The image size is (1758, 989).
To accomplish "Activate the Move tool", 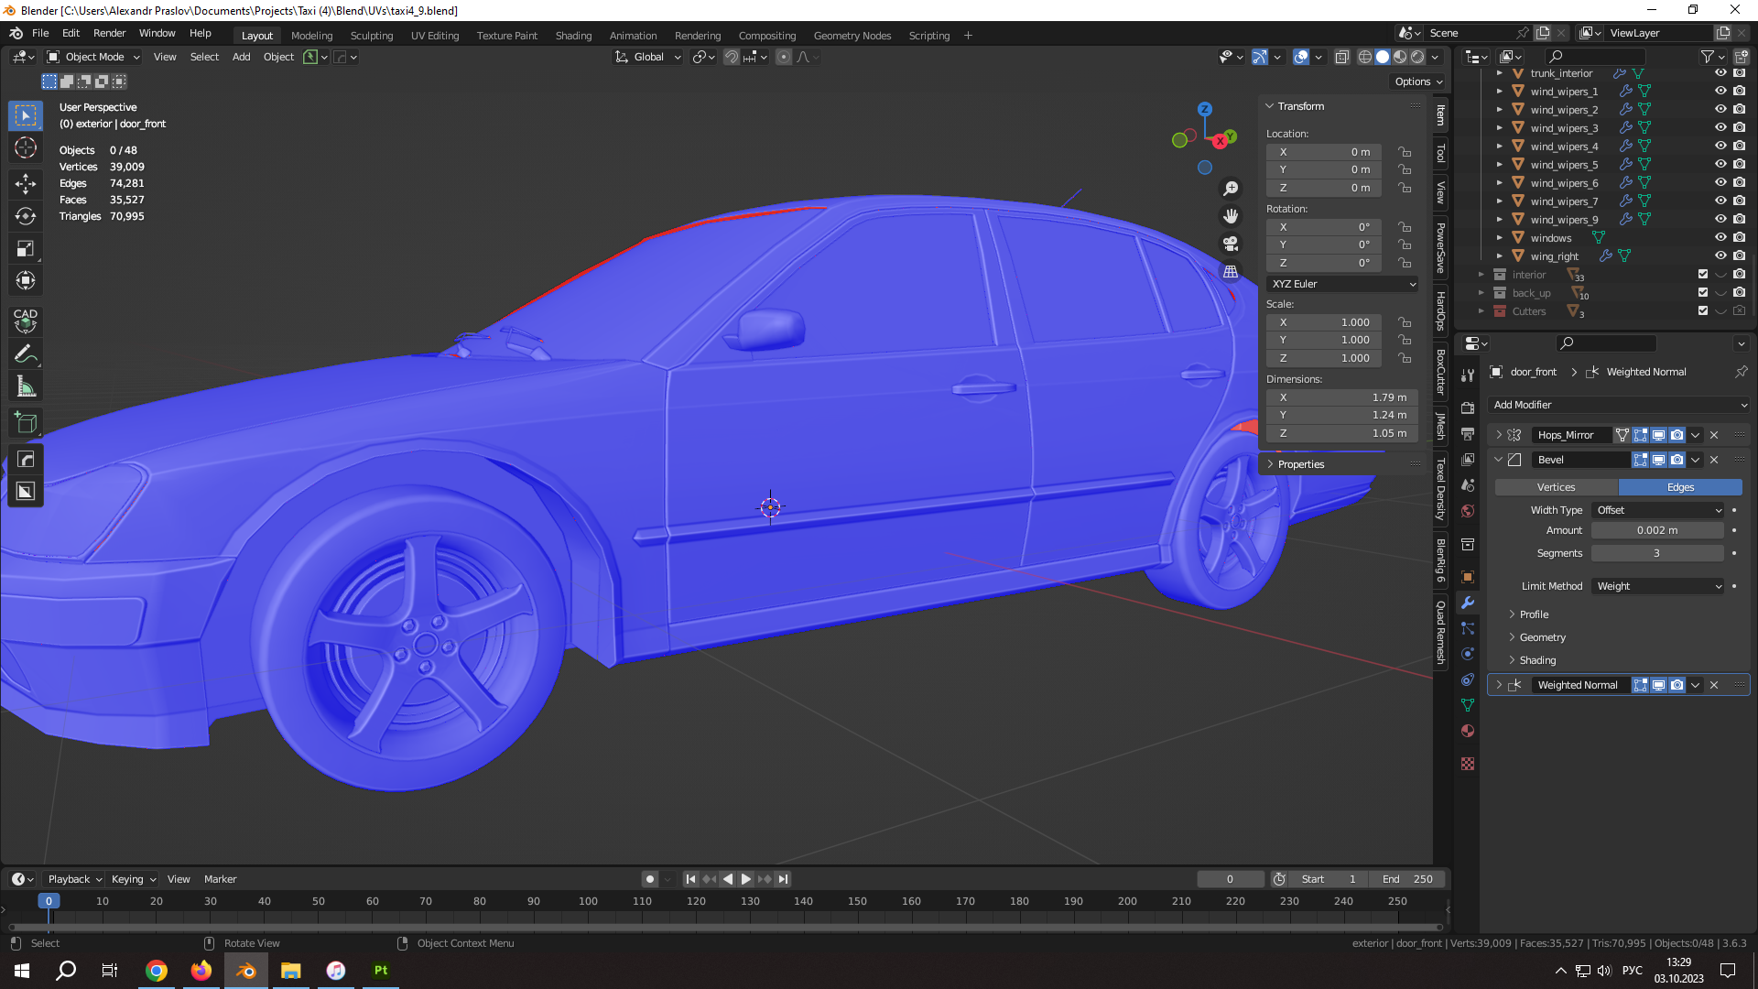I will click(26, 184).
